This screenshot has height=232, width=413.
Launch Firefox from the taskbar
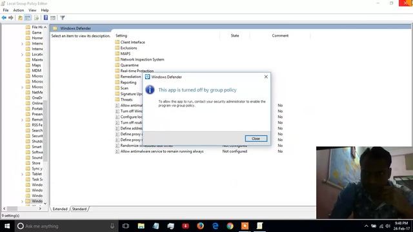point(200,226)
